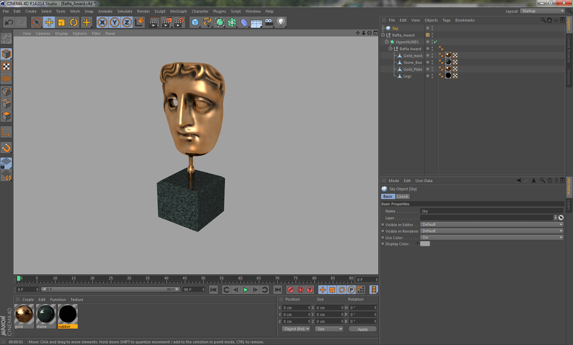The height and width of the screenshot is (345, 573).
Task: Select the gold material thumbnail
Action: pos(24,314)
